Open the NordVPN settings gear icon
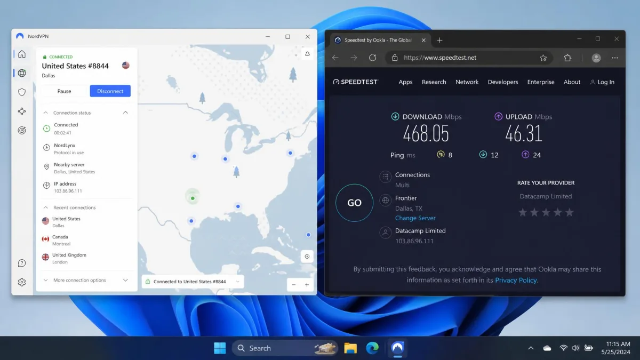The image size is (640, 360). (x=22, y=282)
